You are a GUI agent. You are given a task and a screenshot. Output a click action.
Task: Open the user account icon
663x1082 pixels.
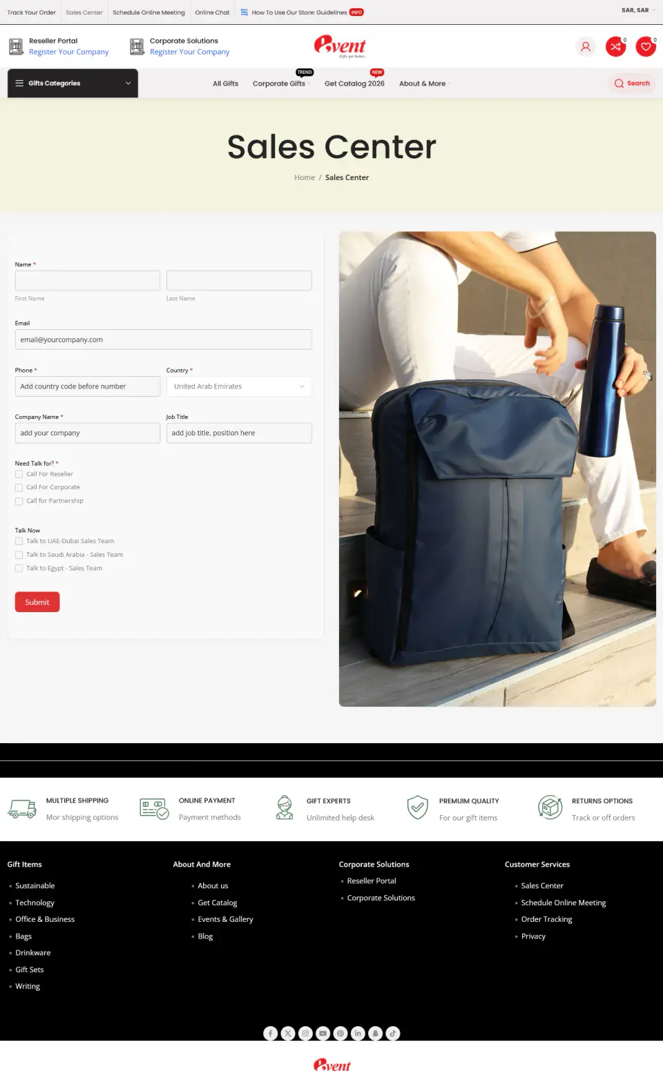tap(586, 47)
